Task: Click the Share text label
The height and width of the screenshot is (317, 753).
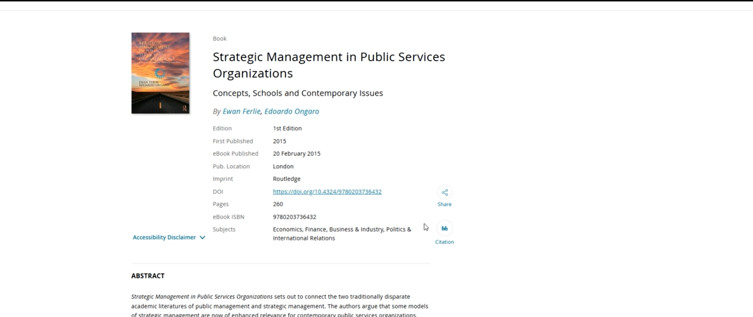Action: (444, 204)
